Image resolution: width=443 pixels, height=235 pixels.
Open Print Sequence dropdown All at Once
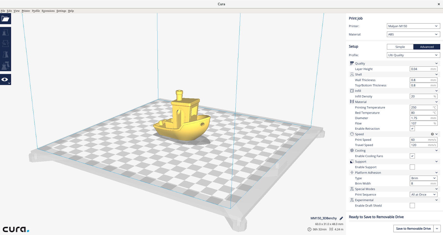coord(424,194)
